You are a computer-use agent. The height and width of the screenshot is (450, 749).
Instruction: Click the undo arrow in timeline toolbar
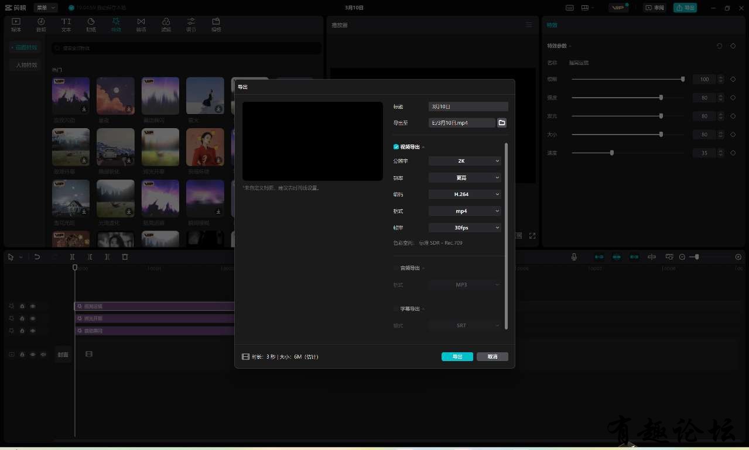37,257
